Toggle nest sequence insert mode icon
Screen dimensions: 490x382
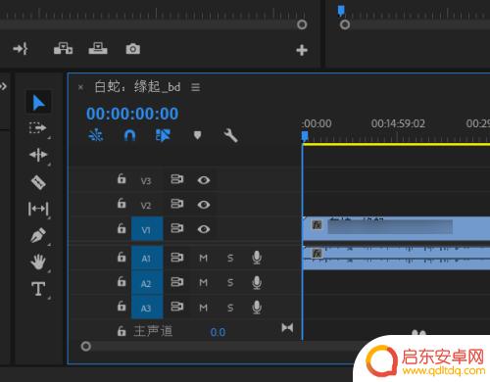click(x=96, y=135)
